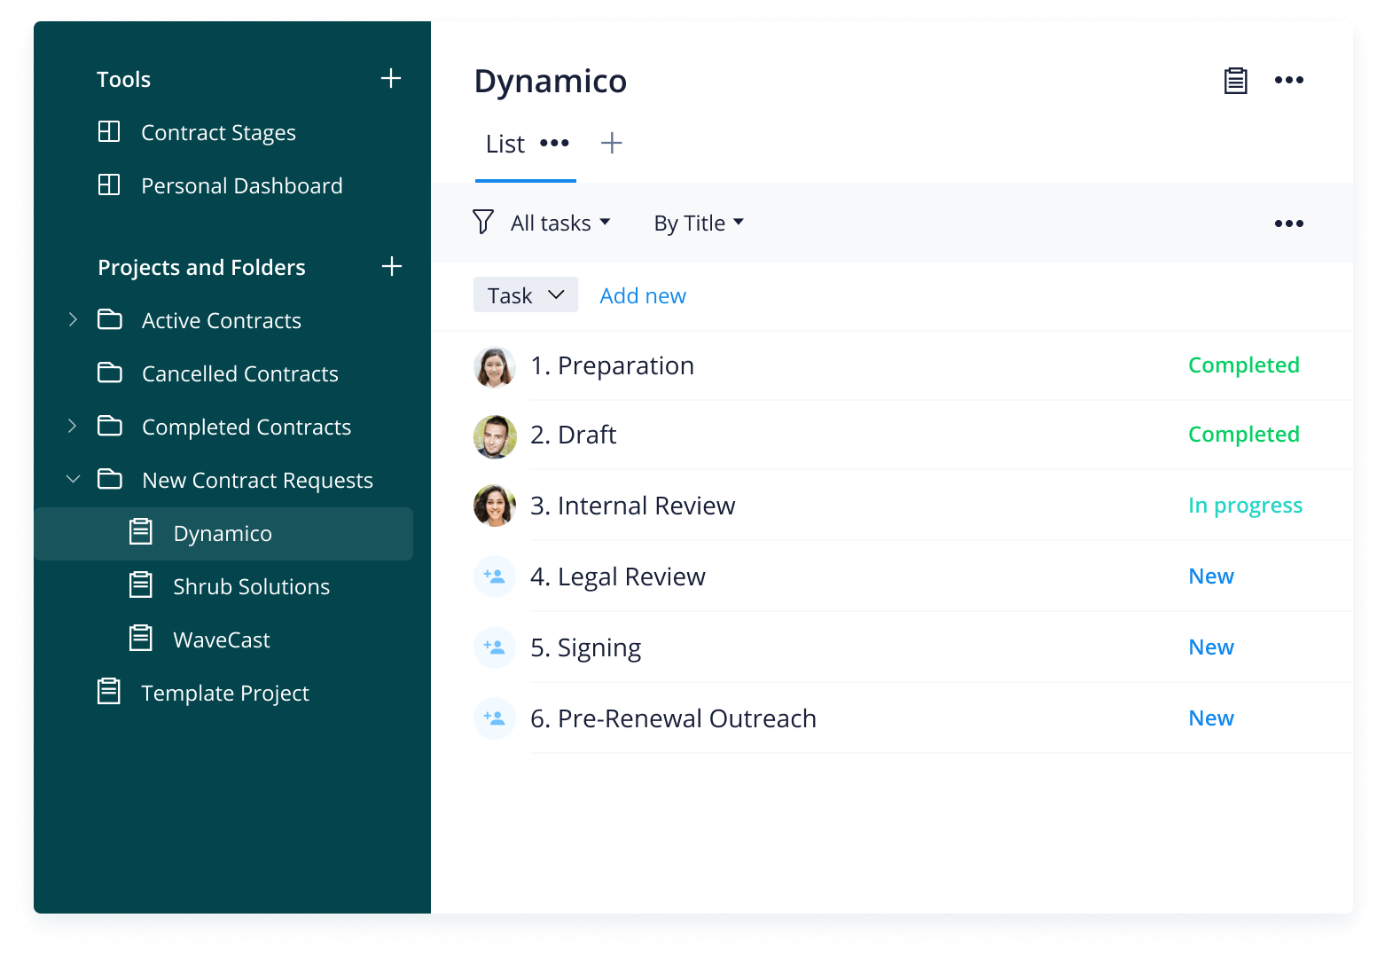This screenshot has height=957, width=1385.
Task: Open Shrub Solutions project
Action: click(252, 586)
